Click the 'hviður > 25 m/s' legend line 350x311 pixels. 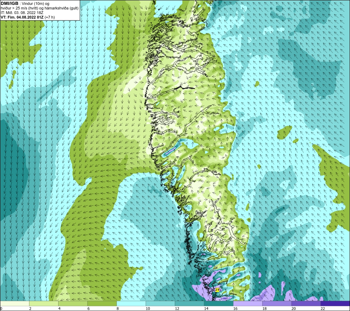coord(40,8)
